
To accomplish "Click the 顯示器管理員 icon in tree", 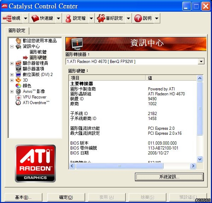I will coord(18,63).
